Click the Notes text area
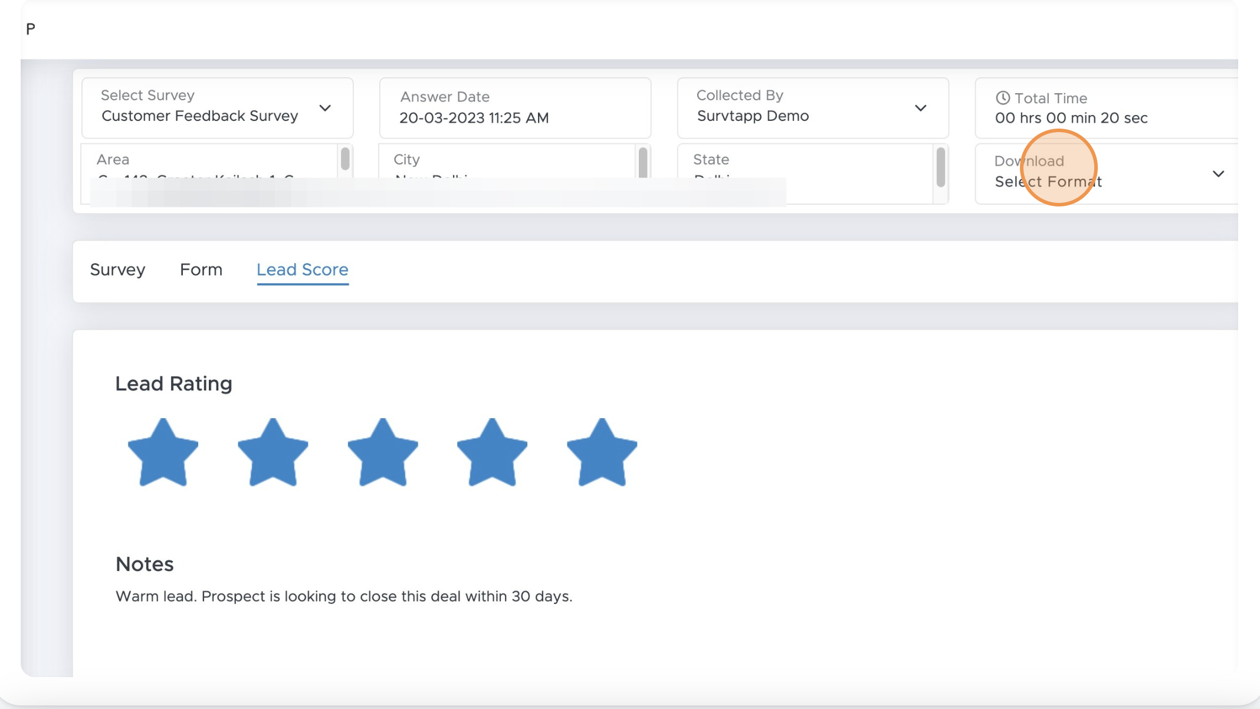This screenshot has height=709, width=1260. (344, 596)
